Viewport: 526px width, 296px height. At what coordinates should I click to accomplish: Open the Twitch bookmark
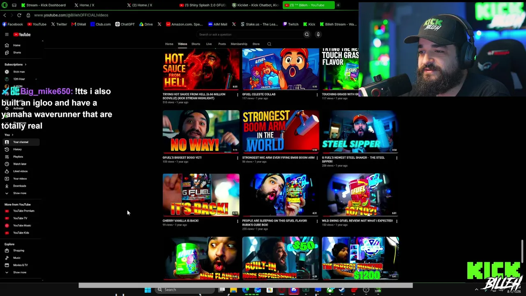pyautogui.click(x=291, y=24)
